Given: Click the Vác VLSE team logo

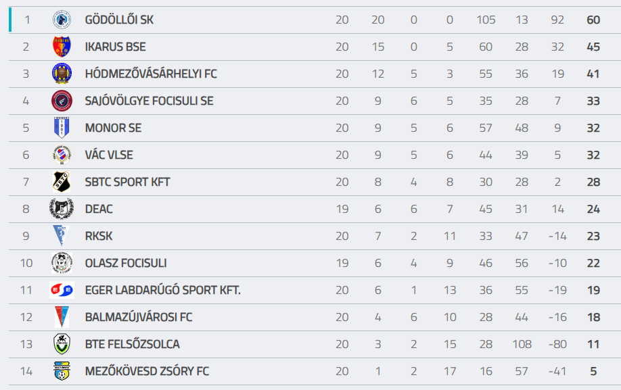Looking at the screenshot, I should point(62,155).
